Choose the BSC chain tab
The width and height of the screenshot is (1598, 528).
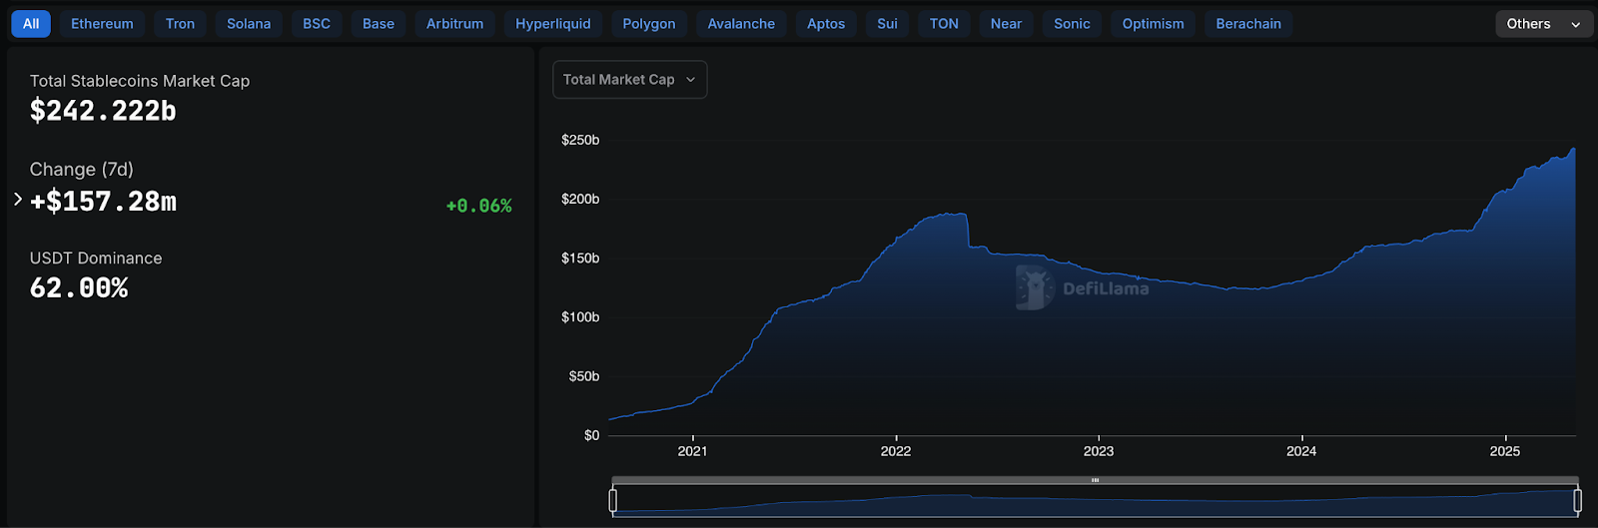click(x=317, y=24)
